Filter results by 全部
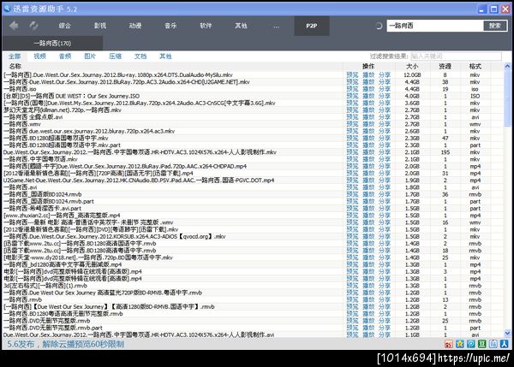Screen dimensions: 514x367 coord(15,56)
